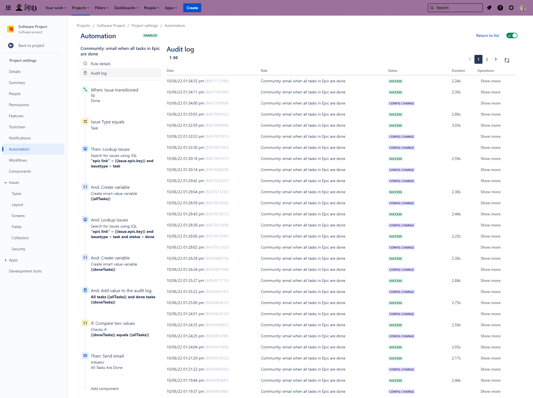Open the app switcher grid icon
This screenshot has width=533, height=398.
8,8
